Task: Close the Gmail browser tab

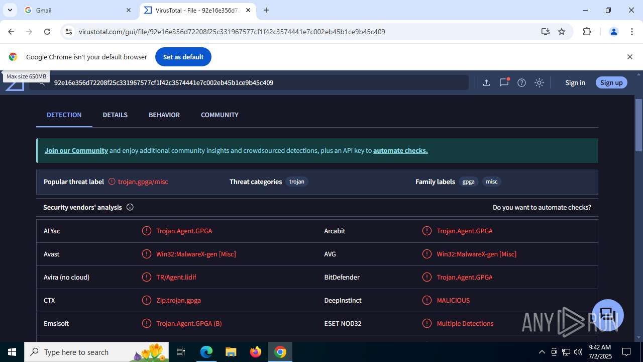Action: click(129, 10)
